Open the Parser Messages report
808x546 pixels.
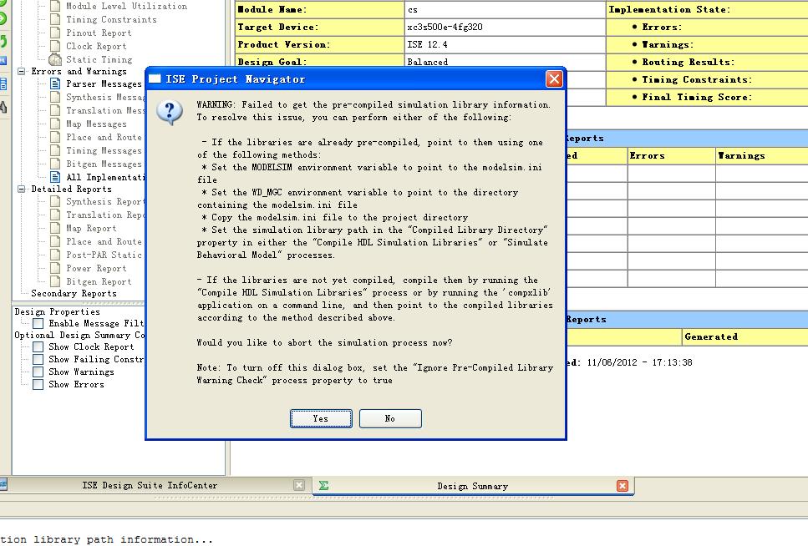click(x=104, y=83)
